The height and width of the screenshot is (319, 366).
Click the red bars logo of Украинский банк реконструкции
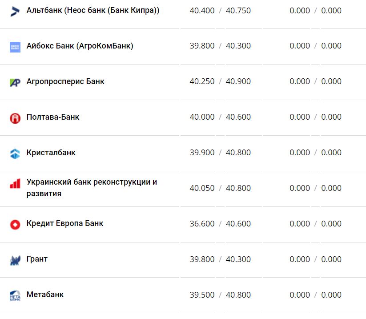pyautogui.click(x=15, y=184)
